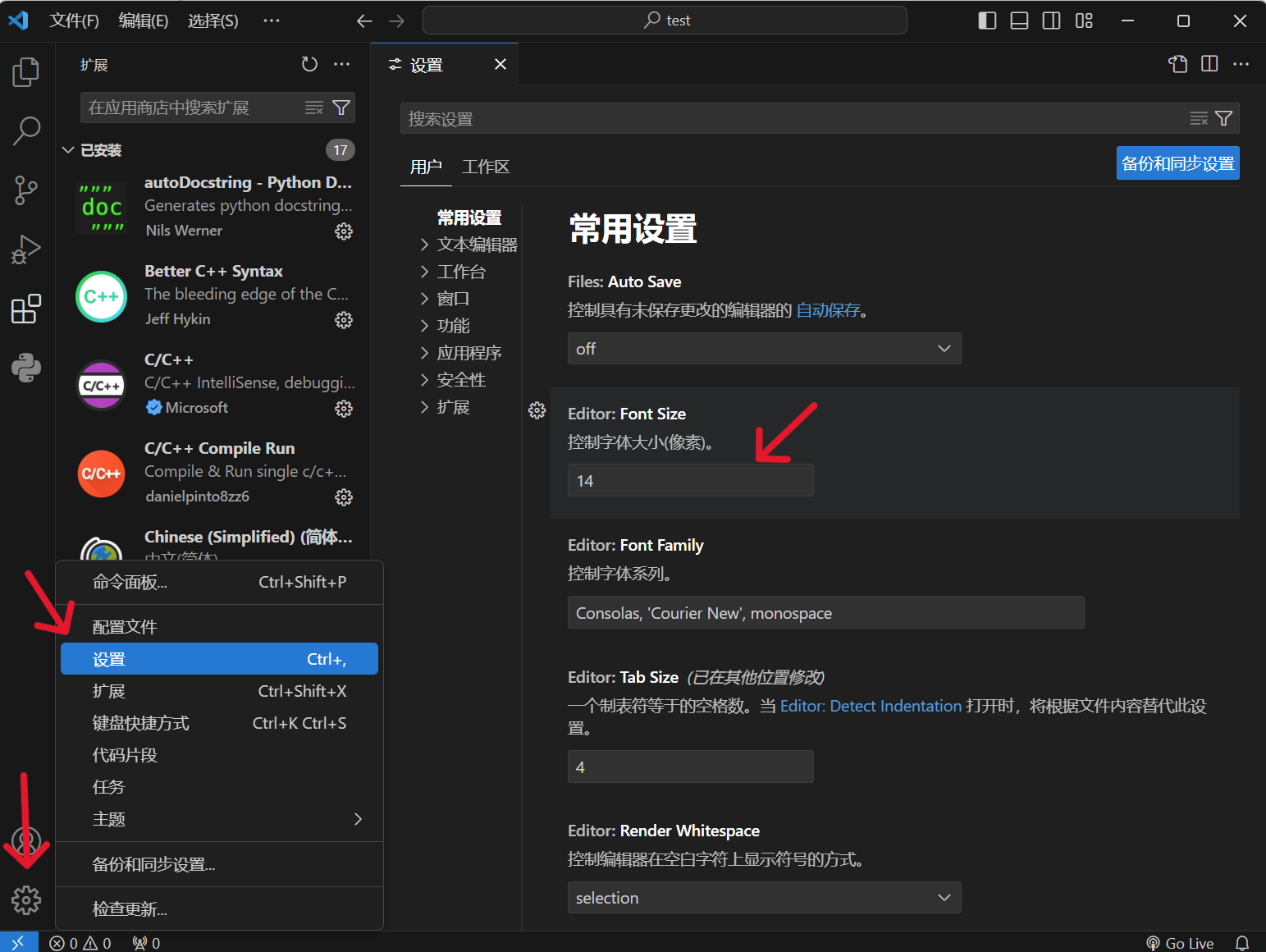Toggle the primary side bar layout icon
This screenshot has height=952, width=1266.
pyautogui.click(x=988, y=21)
